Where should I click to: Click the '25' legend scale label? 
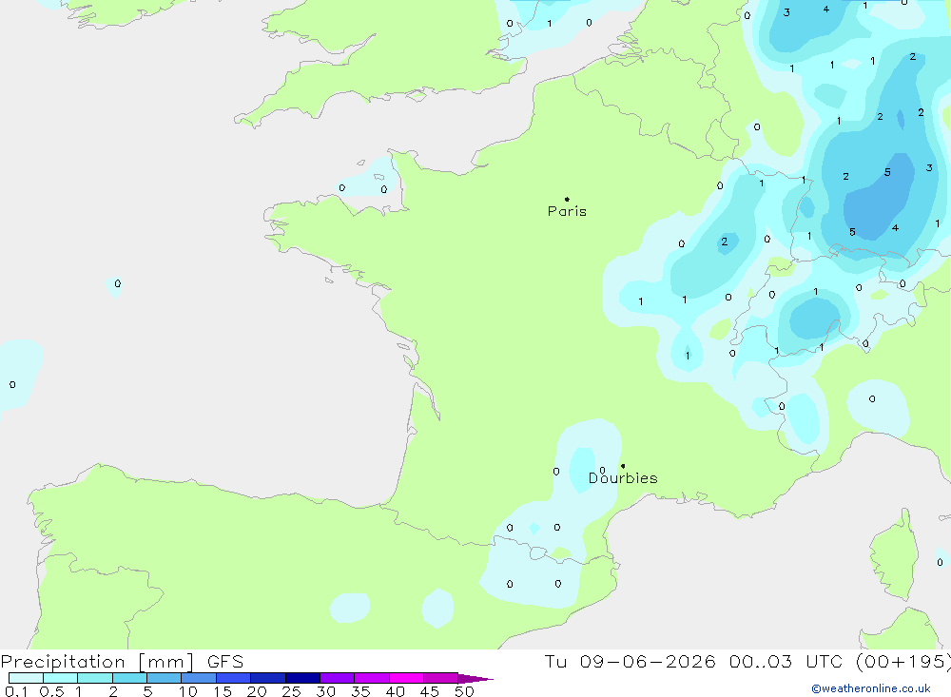(x=292, y=691)
